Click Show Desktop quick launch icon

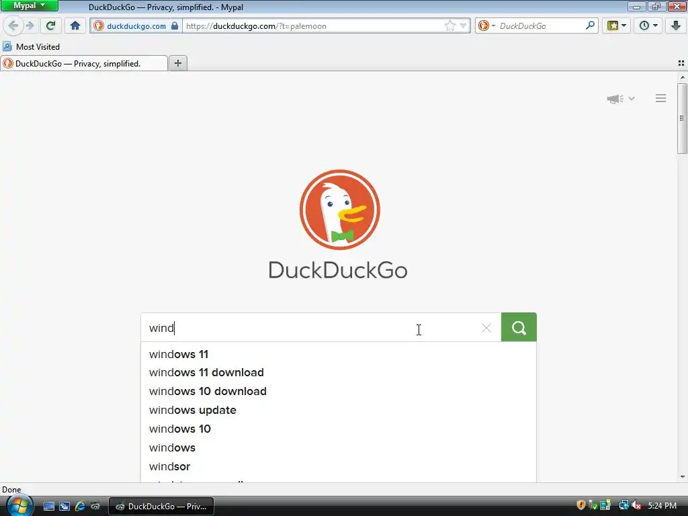click(x=49, y=507)
